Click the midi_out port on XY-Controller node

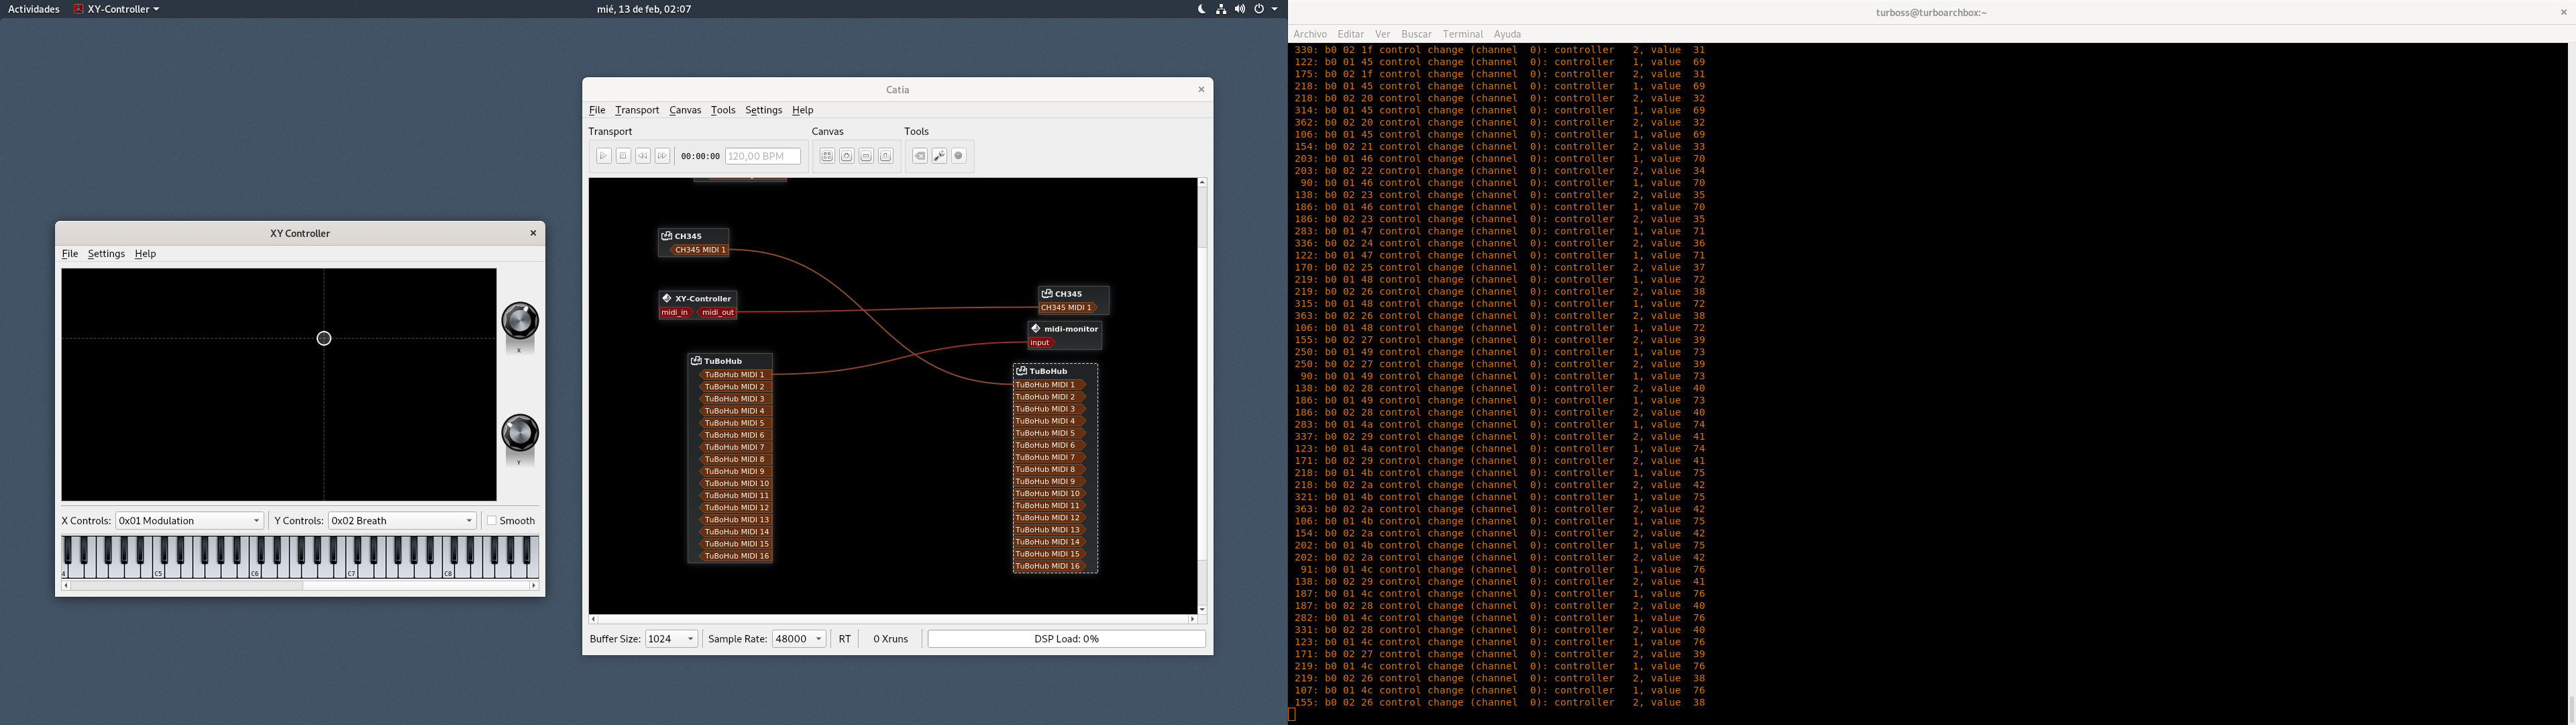click(717, 312)
